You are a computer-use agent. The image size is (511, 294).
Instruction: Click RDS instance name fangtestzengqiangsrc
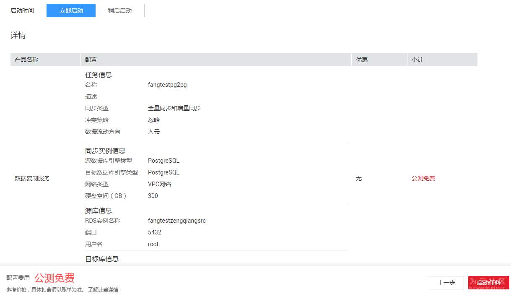coord(177,221)
